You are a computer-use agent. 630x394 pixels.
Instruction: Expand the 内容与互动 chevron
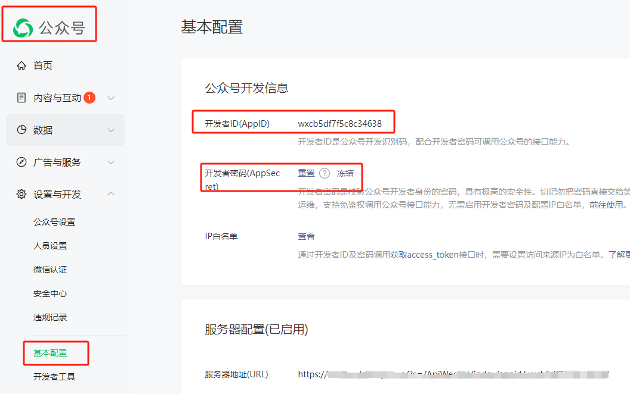pyautogui.click(x=111, y=98)
